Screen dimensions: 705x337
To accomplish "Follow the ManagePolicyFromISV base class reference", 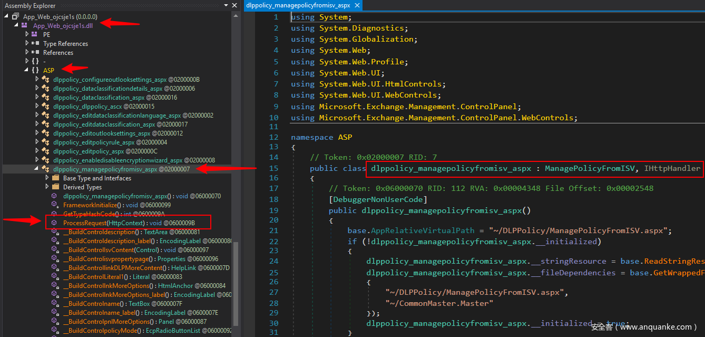I will click(590, 168).
